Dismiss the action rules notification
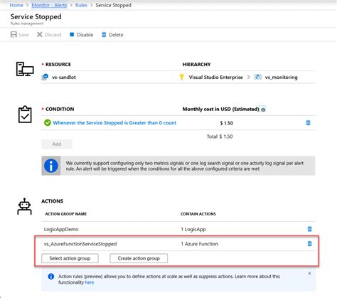Image resolution: width=337 pixels, height=298 pixels. coord(309,273)
